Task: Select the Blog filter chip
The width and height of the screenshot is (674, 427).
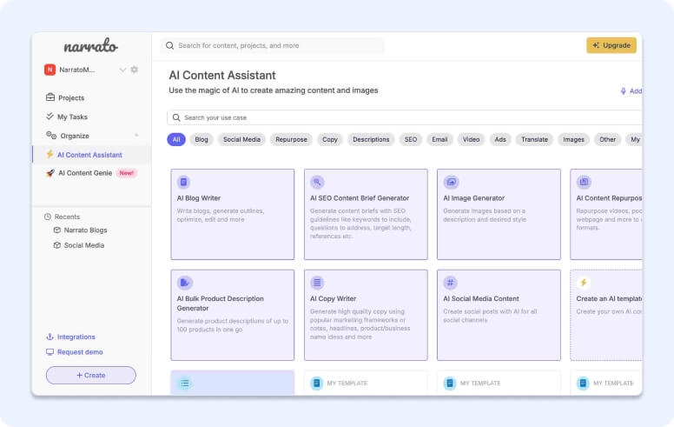Action: coord(202,139)
